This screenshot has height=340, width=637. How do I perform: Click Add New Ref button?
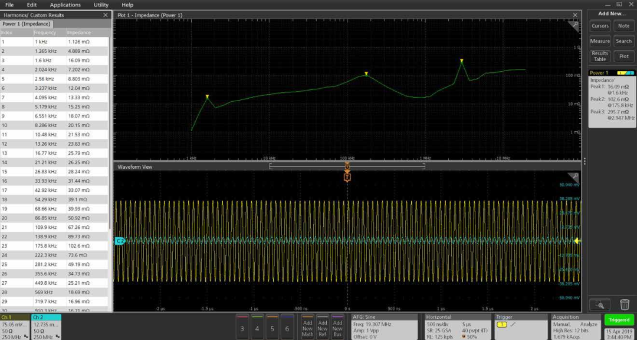[x=323, y=326]
